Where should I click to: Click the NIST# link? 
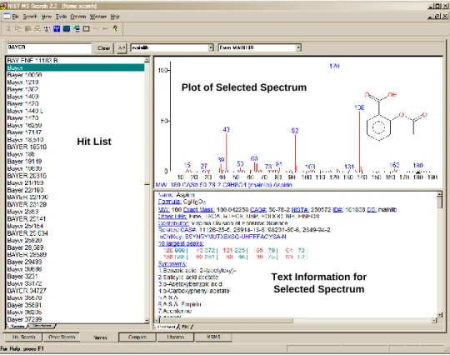[300, 210]
